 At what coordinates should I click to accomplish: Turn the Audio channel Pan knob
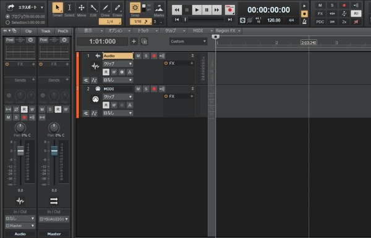pos(20,128)
